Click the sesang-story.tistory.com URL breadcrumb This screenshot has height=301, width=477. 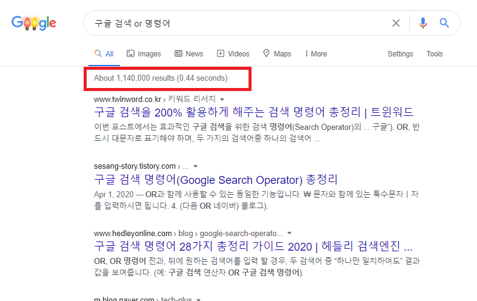pyautogui.click(x=141, y=166)
